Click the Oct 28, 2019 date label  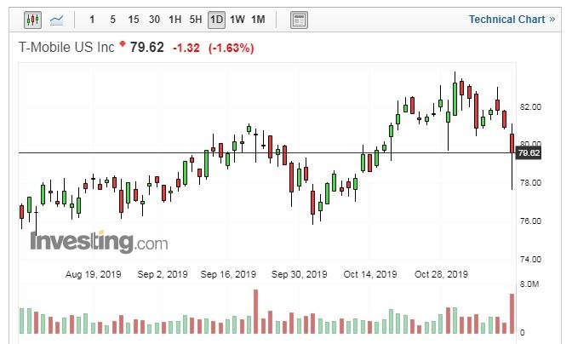tap(441, 274)
